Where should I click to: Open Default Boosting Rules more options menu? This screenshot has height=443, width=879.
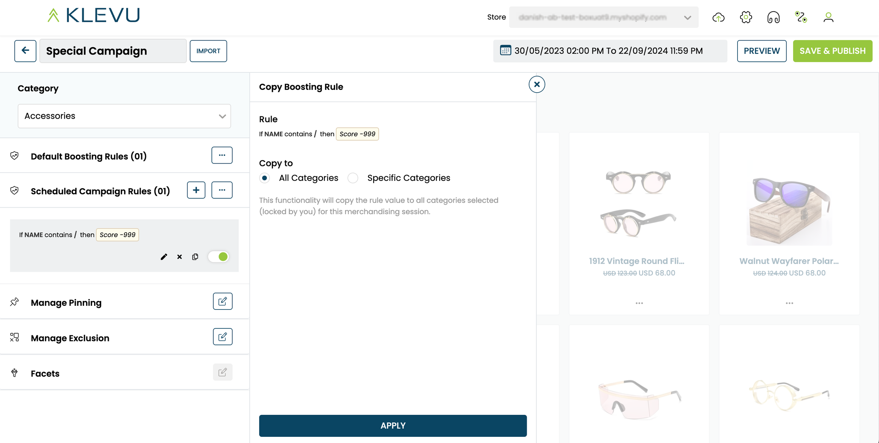pyautogui.click(x=222, y=155)
